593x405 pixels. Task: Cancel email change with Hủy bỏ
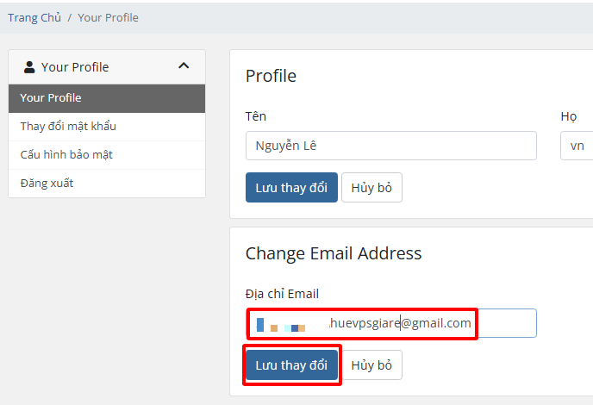pos(371,364)
